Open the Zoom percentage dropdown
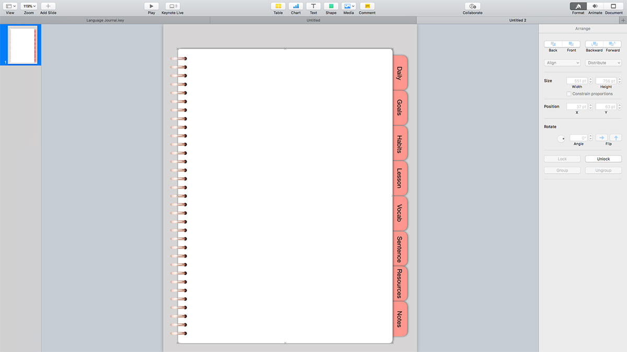 tap(29, 6)
